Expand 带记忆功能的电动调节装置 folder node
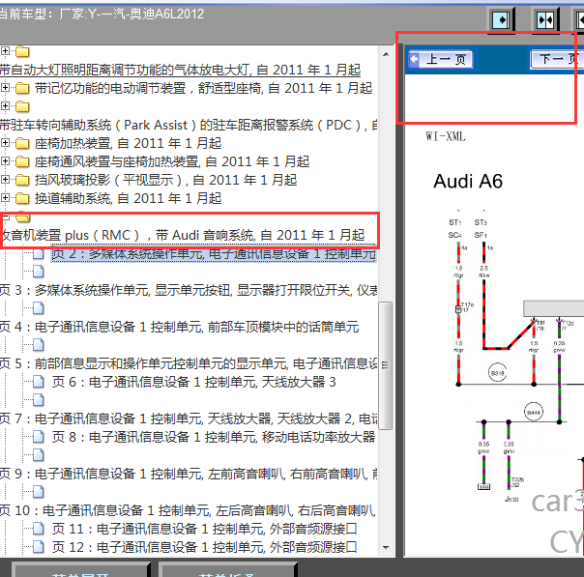The width and height of the screenshot is (584, 577). pyautogui.click(x=5, y=88)
